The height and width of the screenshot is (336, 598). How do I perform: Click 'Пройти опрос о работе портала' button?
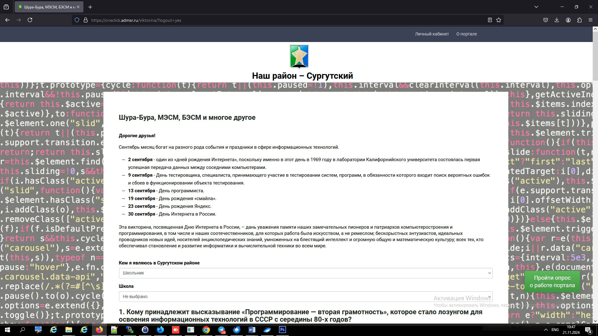pyautogui.click(x=552, y=281)
